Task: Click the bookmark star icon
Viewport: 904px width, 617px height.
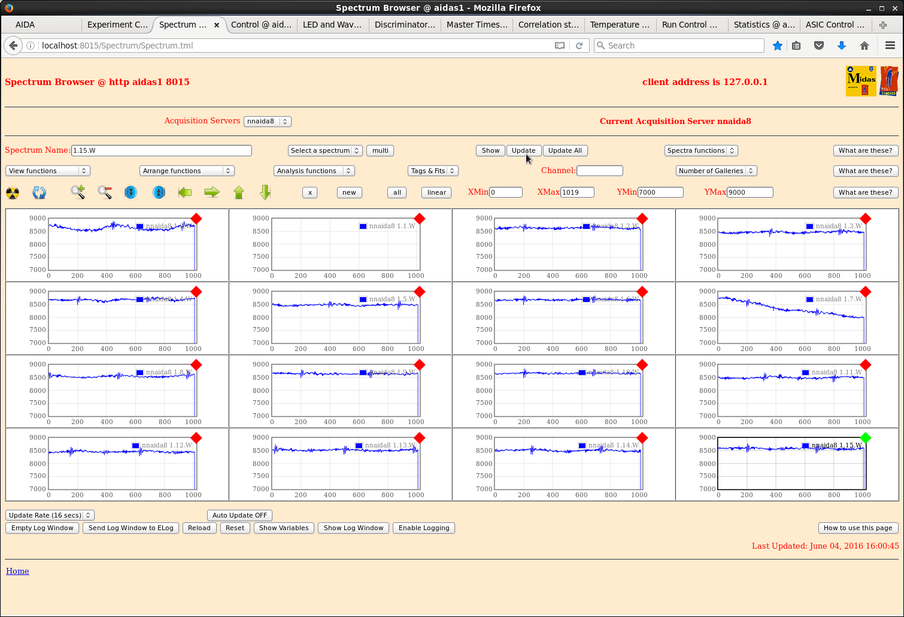Action: pyautogui.click(x=778, y=46)
